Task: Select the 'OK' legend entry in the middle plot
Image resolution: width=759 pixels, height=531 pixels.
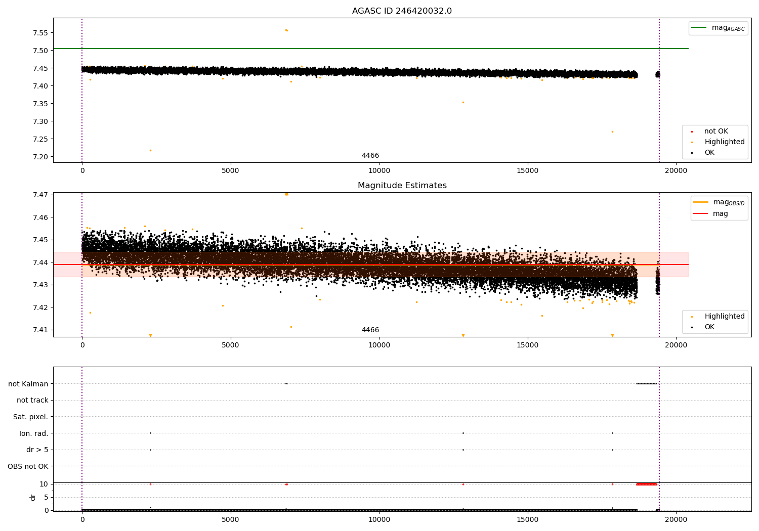Action: pyautogui.click(x=703, y=327)
